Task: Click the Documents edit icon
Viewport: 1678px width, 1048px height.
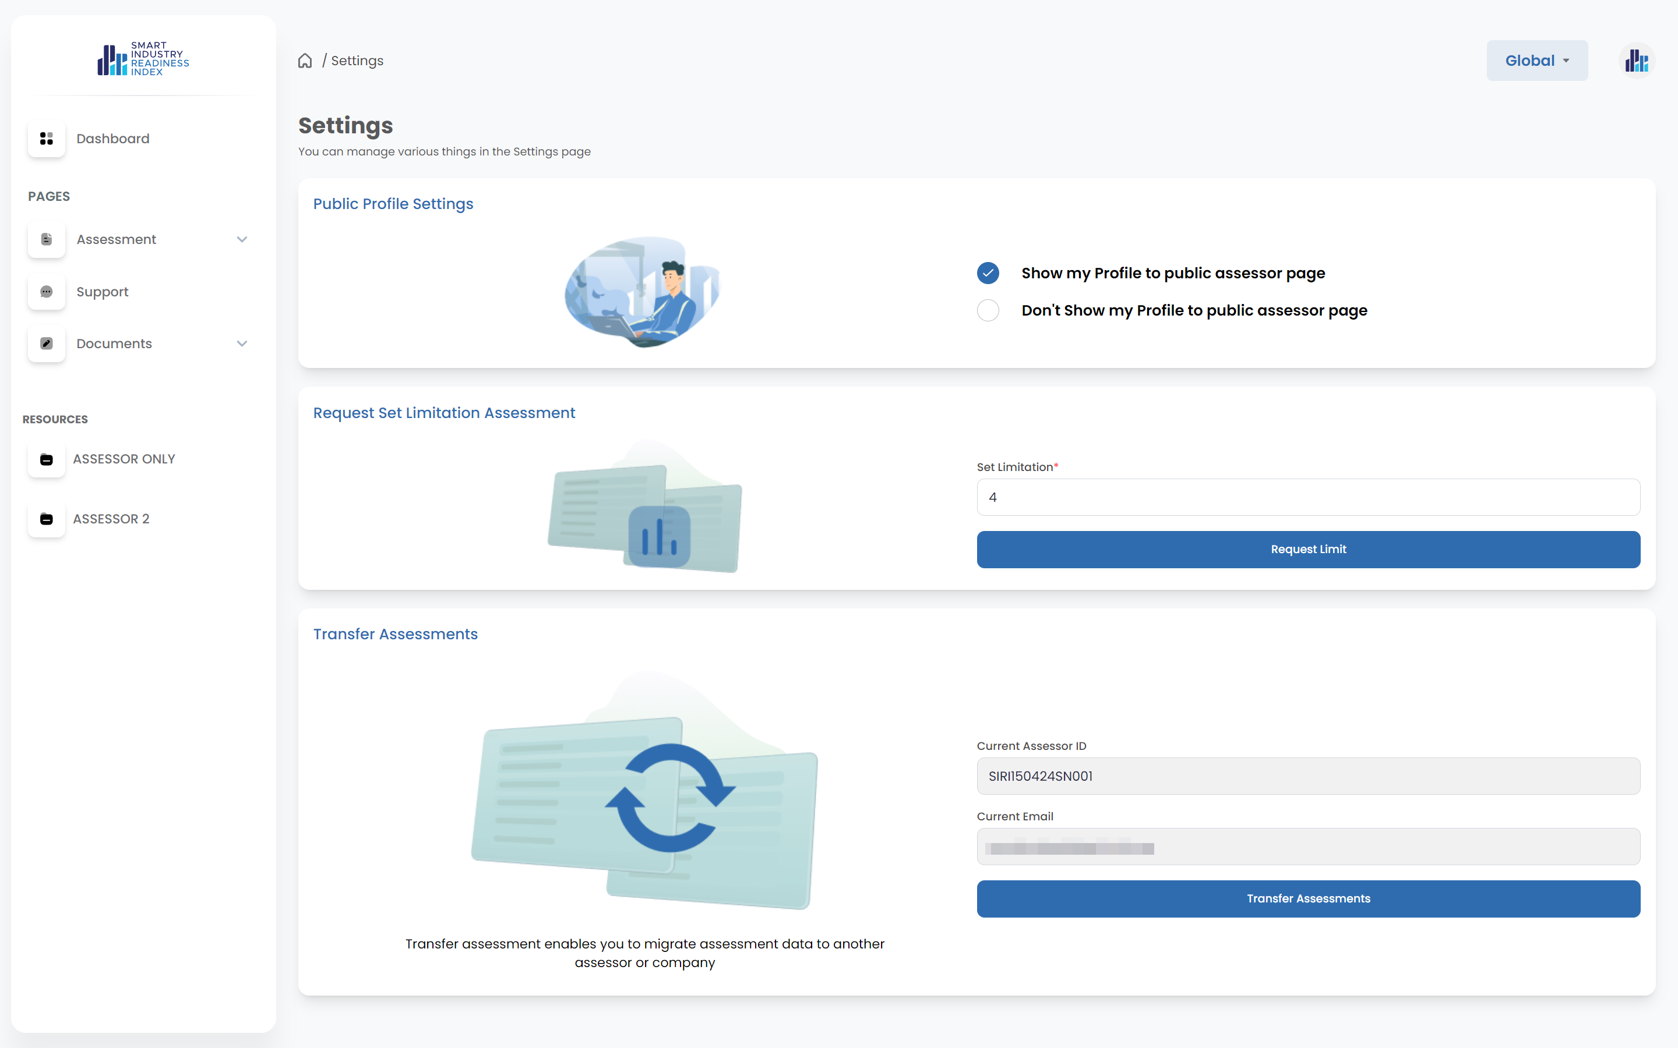Action: (47, 344)
